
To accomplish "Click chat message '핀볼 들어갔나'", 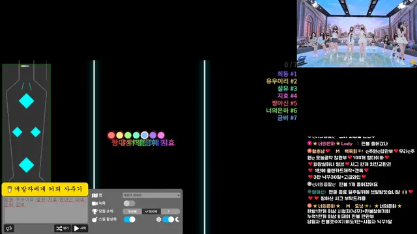I will [375, 144].
